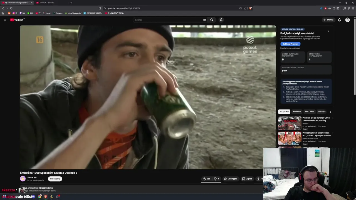Open the Prawdziwy koszt tanich seriali thumbnail
Screen dimensions: 356x200
coord(290,138)
